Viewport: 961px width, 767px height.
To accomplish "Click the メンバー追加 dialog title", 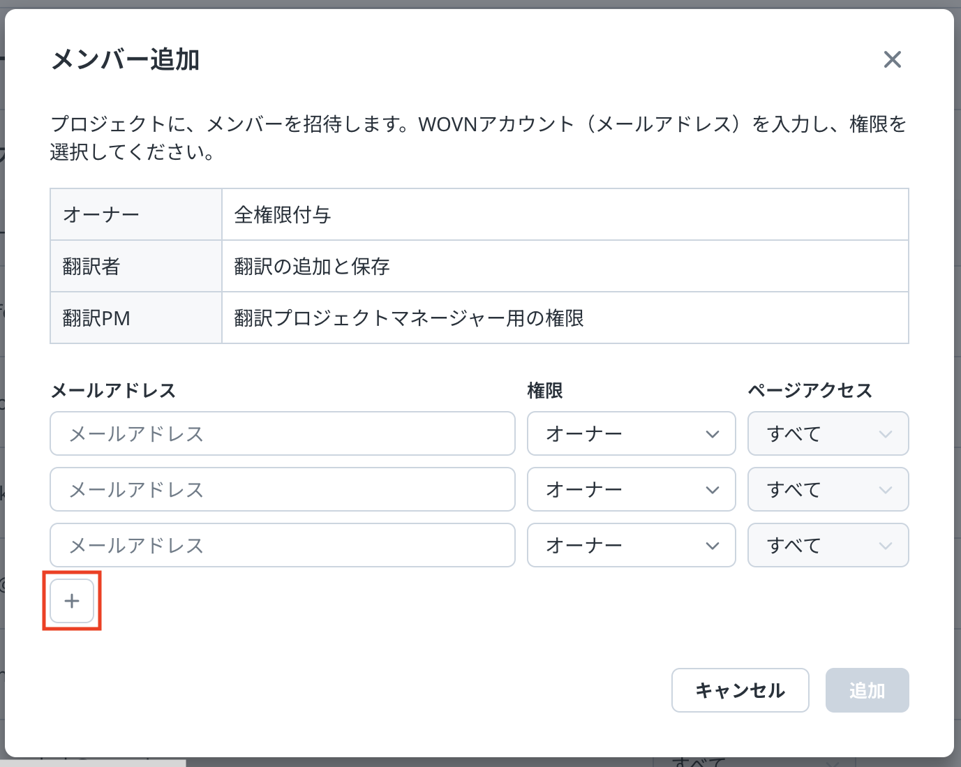I will point(126,60).
